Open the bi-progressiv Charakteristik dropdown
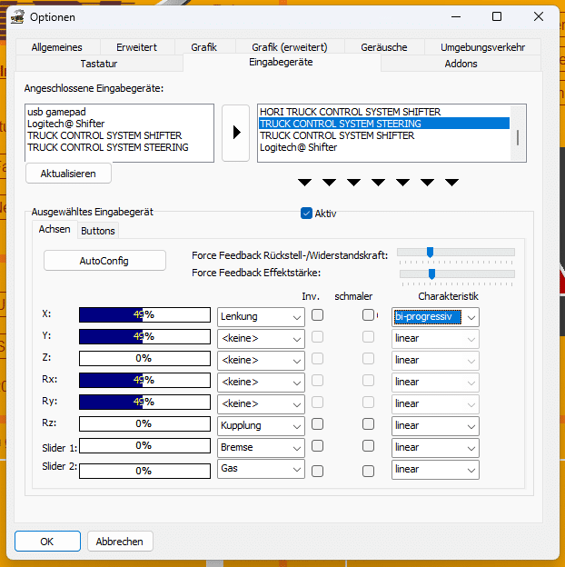 tap(435, 316)
